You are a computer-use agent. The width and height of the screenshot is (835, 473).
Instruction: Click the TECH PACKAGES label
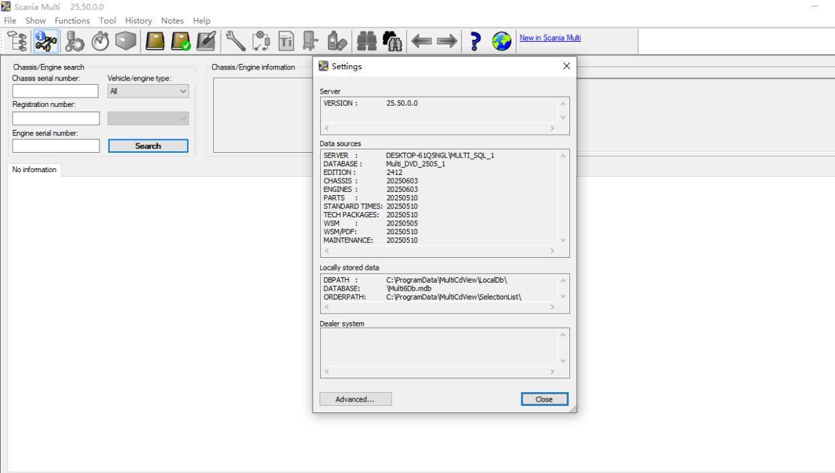tap(351, 215)
